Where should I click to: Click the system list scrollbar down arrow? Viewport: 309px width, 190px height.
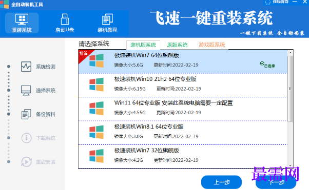coord(290,166)
